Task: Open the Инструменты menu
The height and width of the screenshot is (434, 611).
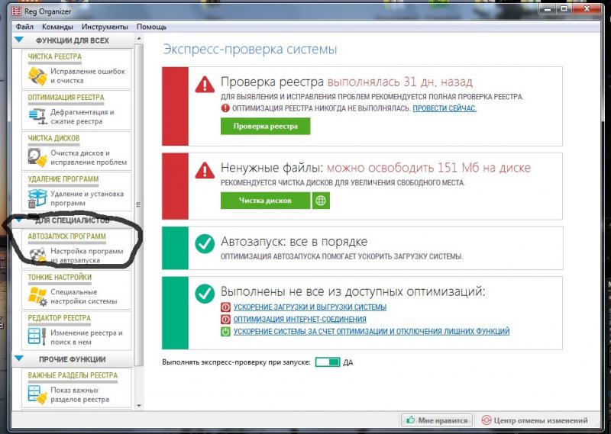Action: coord(105,27)
